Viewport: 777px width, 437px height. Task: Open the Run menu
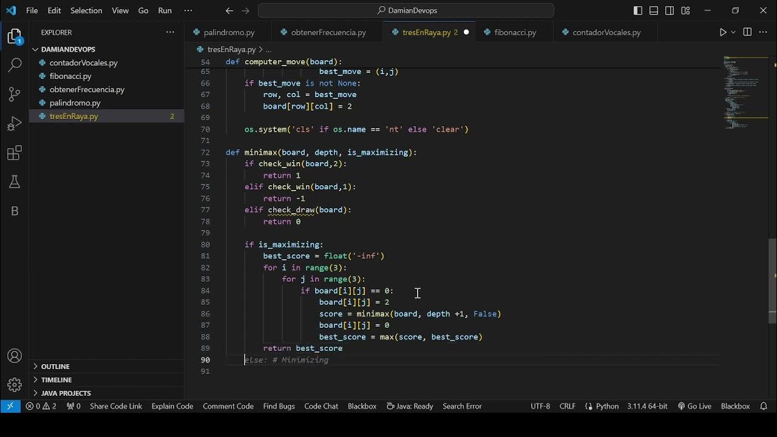pos(165,10)
